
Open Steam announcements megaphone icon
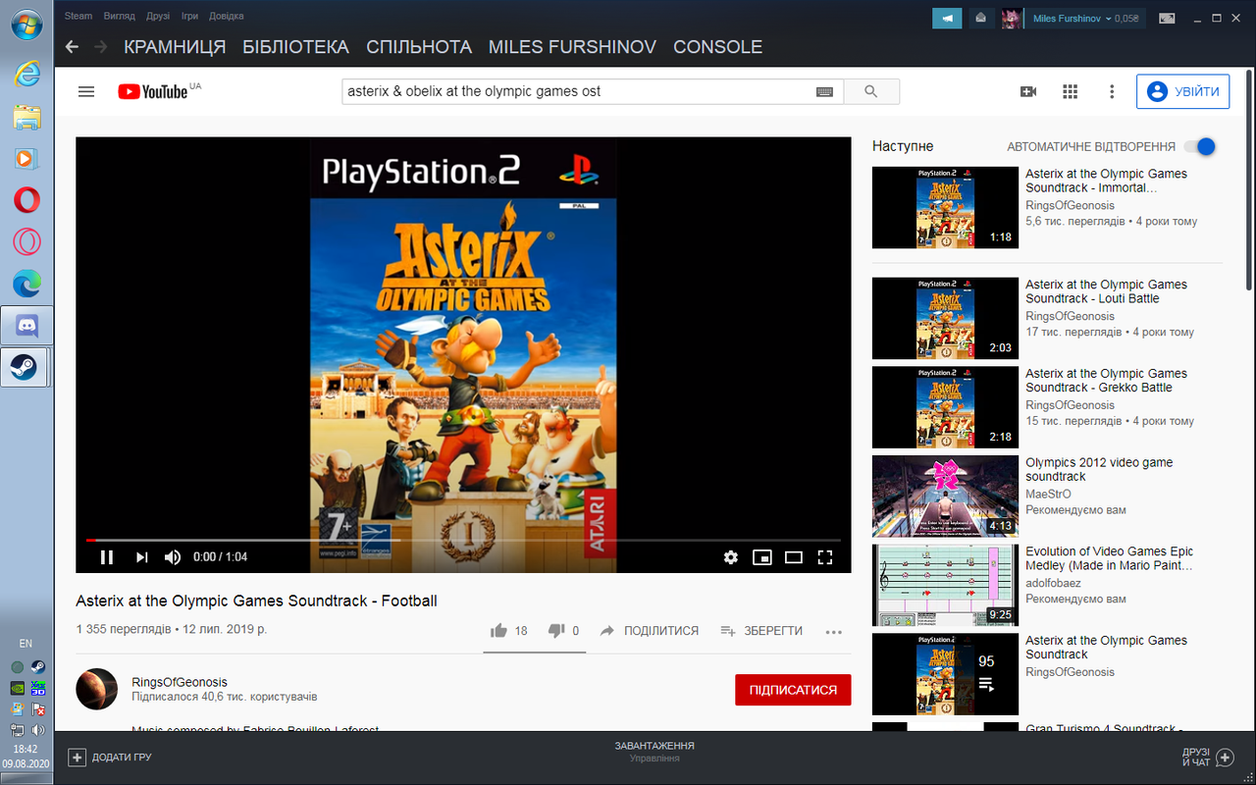coord(947,18)
